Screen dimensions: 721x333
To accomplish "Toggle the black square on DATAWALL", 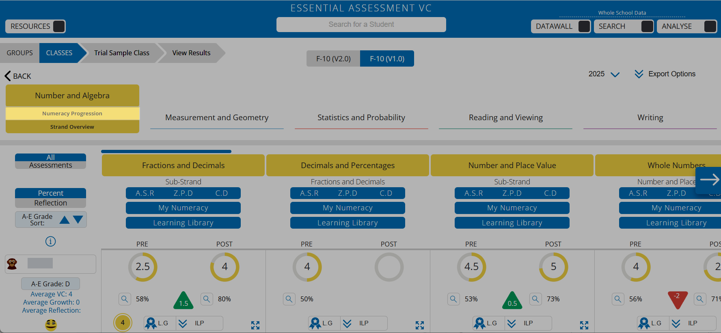I will [x=584, y=26].
